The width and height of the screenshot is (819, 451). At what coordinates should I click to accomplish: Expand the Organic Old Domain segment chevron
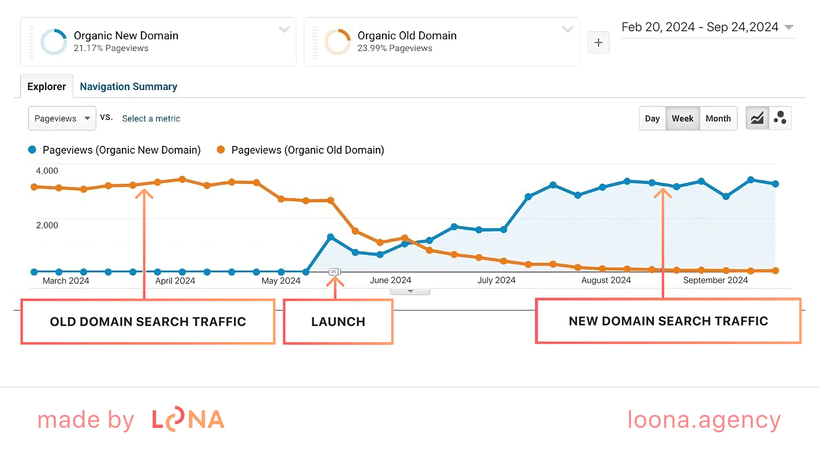tap(568, 29)
